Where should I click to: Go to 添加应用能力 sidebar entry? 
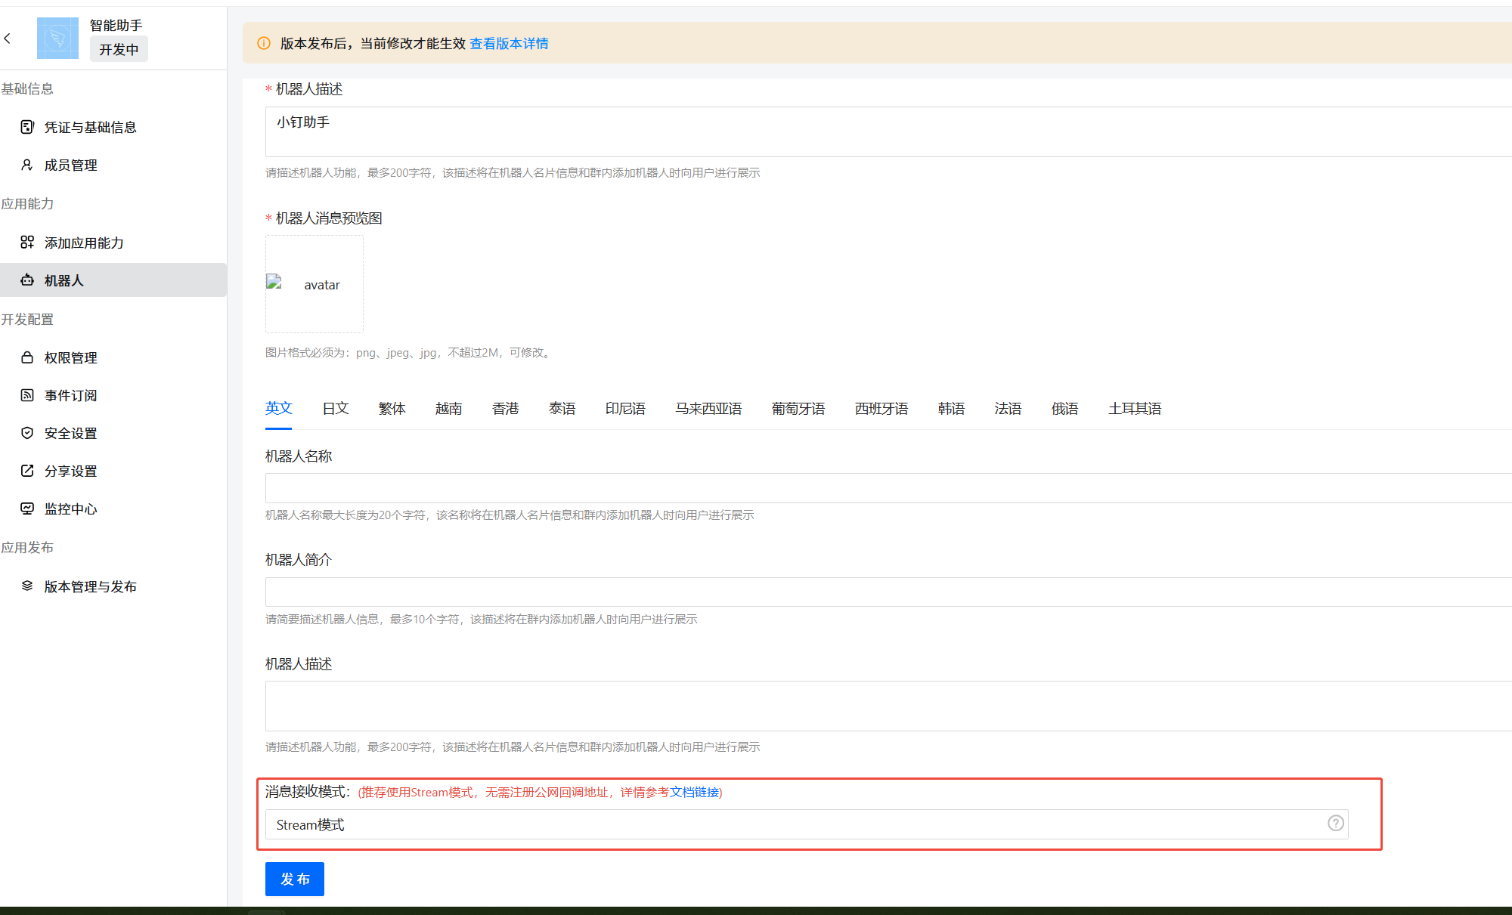pyautogui.click(x=83, y=243)
